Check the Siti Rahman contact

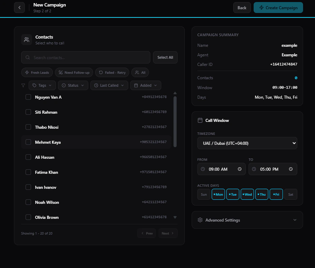(28, 112)
